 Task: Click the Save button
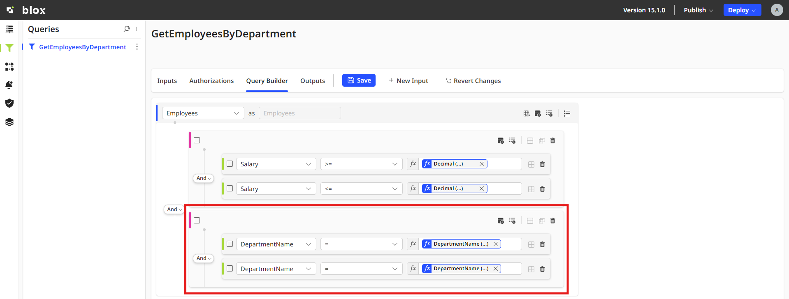[x=359, y=80]
